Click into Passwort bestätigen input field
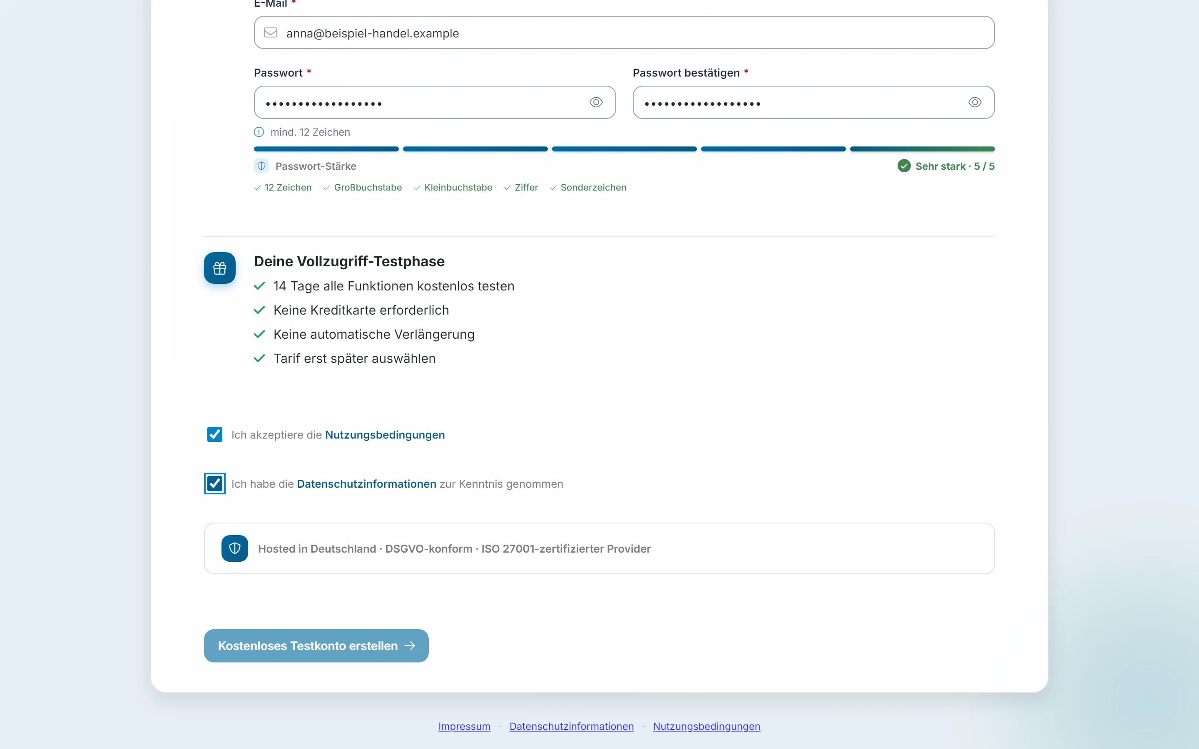The image size is (1199, 749). [813, 102]
